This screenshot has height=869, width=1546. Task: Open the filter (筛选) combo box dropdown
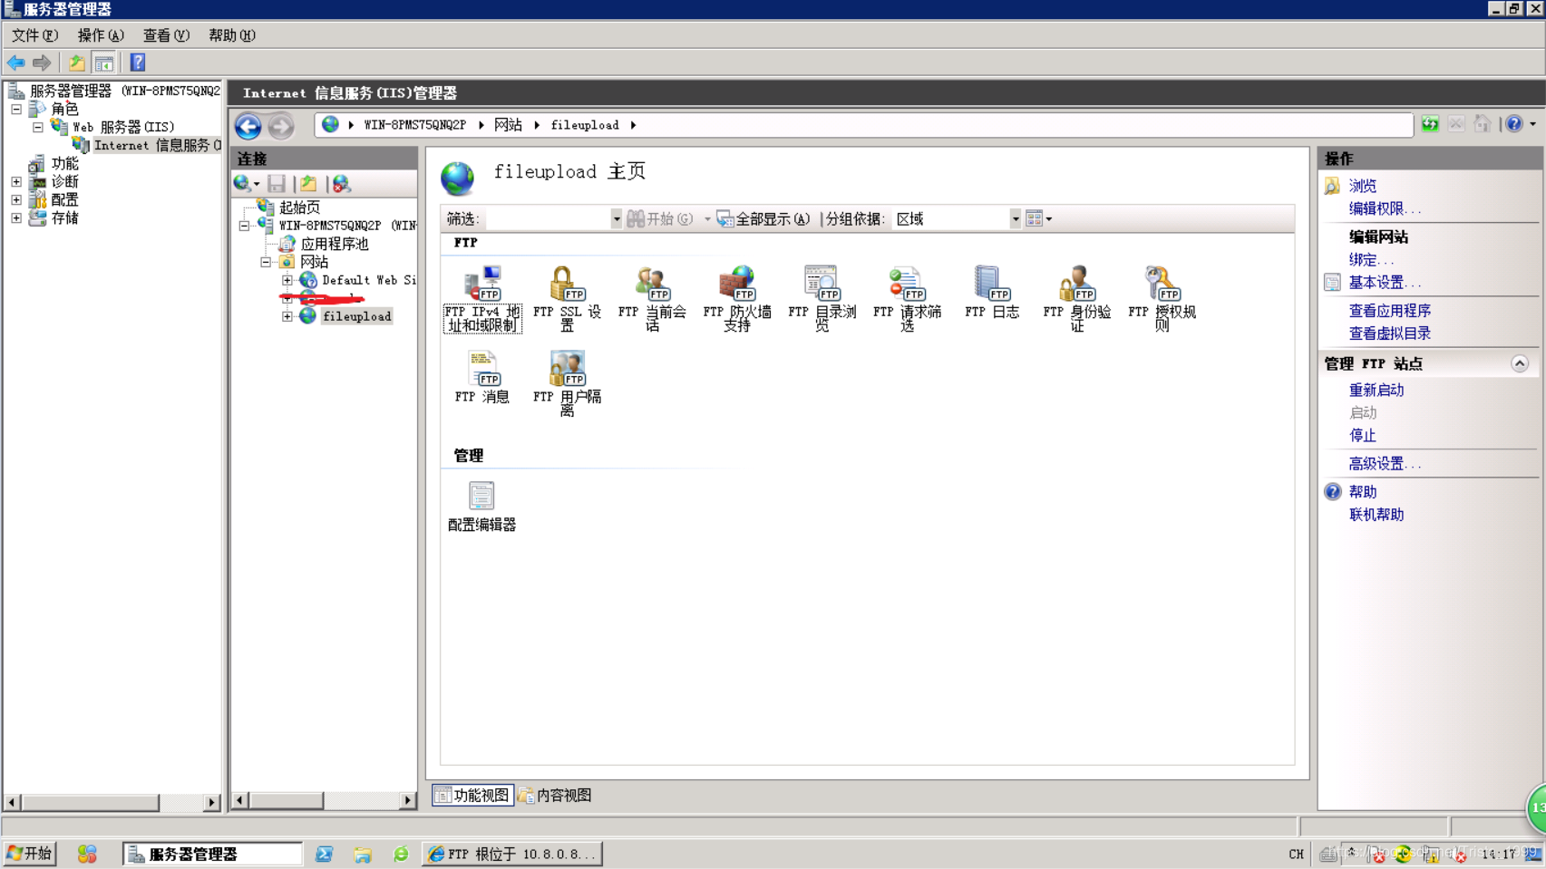click(x=616, y=218)
